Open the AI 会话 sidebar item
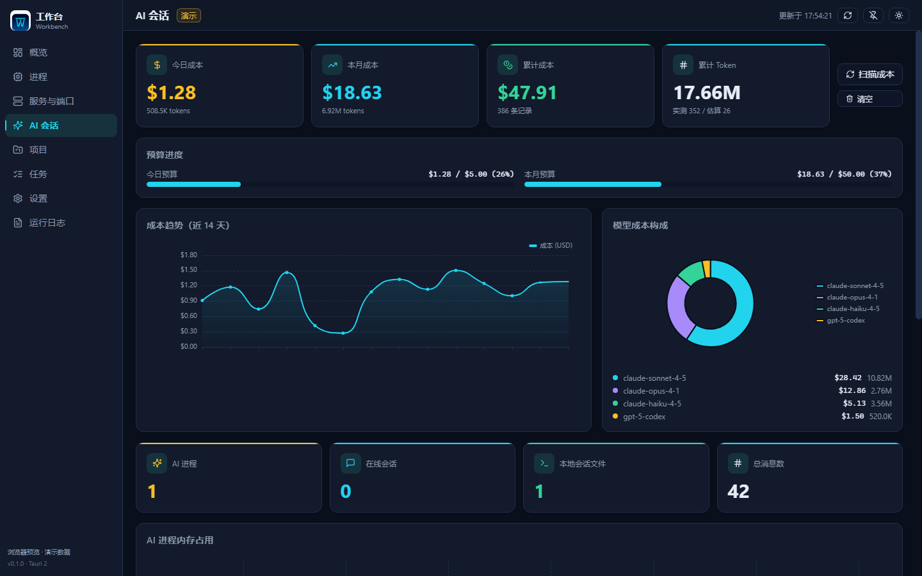 (x=61, y=125)
